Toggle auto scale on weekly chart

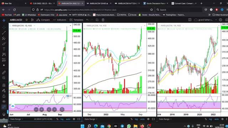[x=142, y=119]
